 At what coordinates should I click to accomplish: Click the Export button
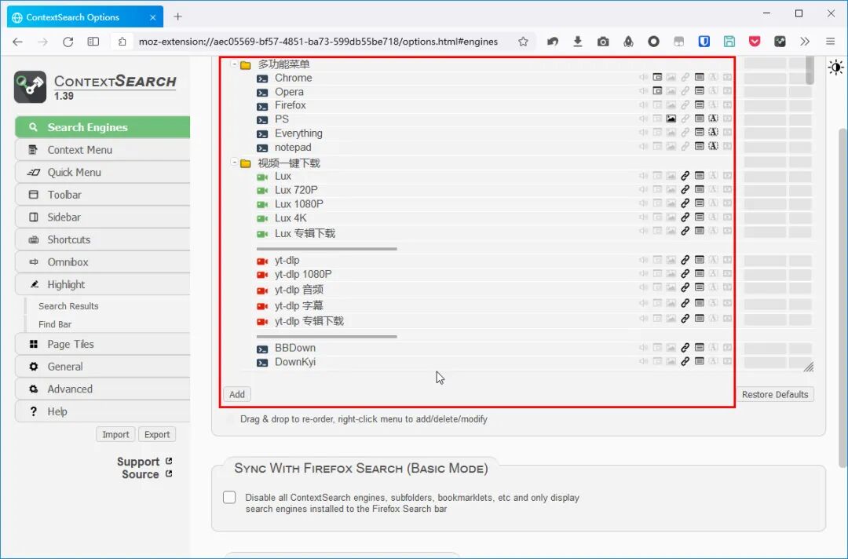tap(157, 435)
